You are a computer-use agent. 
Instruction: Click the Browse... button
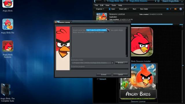[121, 63]
